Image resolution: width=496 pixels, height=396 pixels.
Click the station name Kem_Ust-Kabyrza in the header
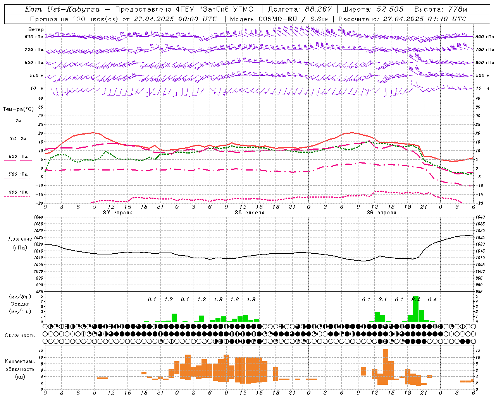pyautogui.click(x=62, y=9)
